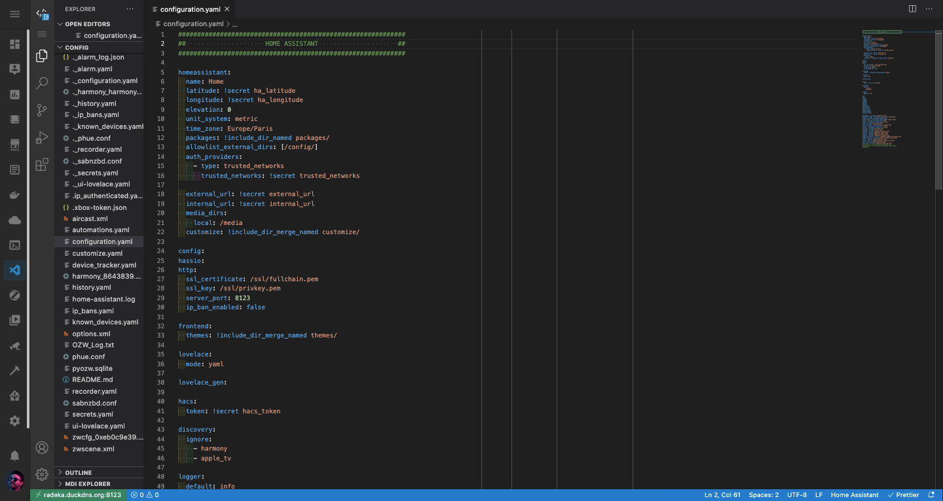Open secrets.yaml in the file explorer

(x=99, y=414)
